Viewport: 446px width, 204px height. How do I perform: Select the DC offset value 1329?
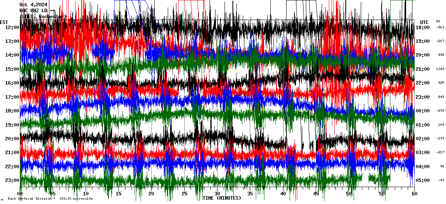tap(440, 69)
